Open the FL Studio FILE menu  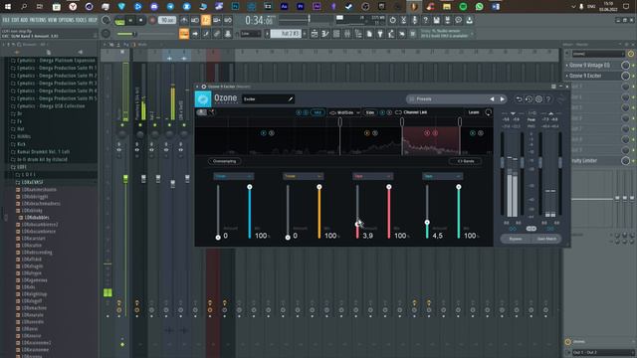point(6,20)
